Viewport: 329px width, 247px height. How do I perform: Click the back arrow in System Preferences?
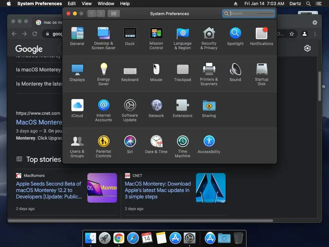tap(92, 14)
